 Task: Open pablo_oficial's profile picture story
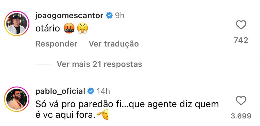[16, 99]
